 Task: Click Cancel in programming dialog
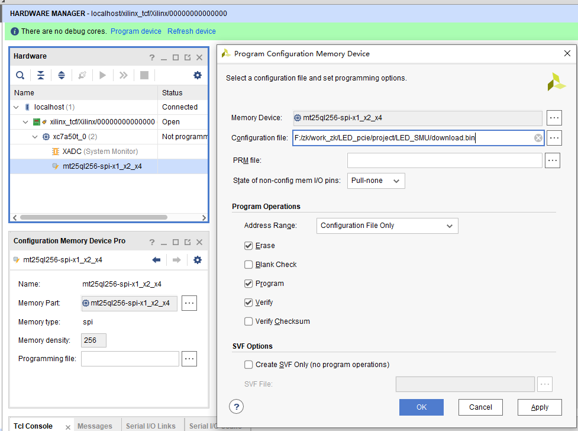[480, 407]
